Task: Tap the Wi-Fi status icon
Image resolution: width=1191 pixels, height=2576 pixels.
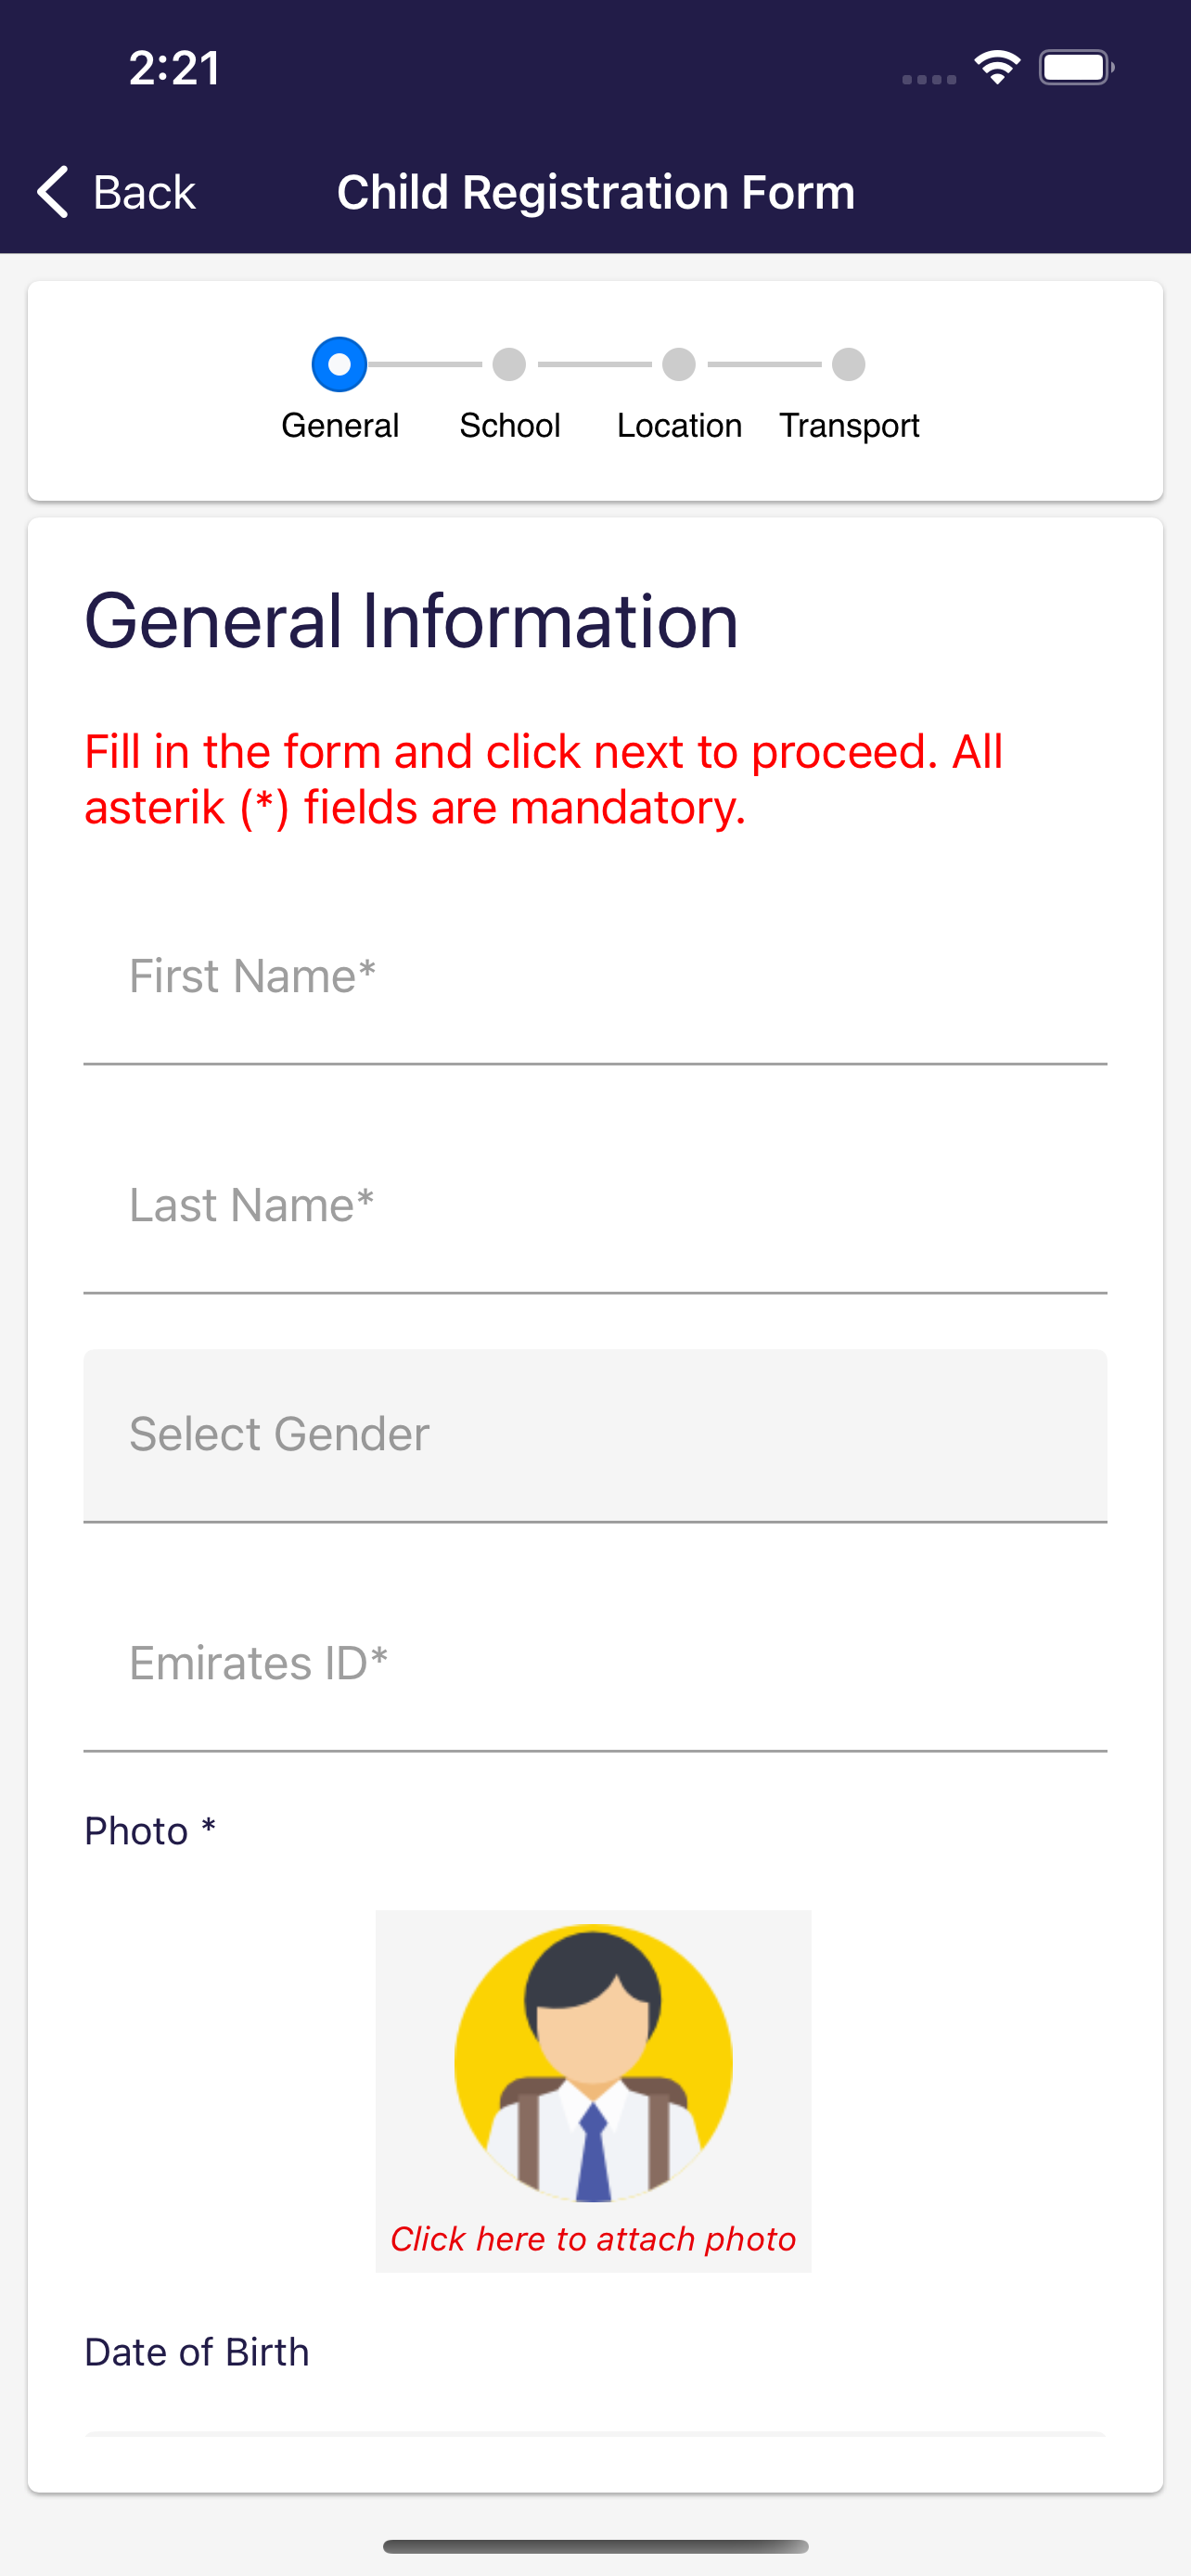Action: [996, 68]
